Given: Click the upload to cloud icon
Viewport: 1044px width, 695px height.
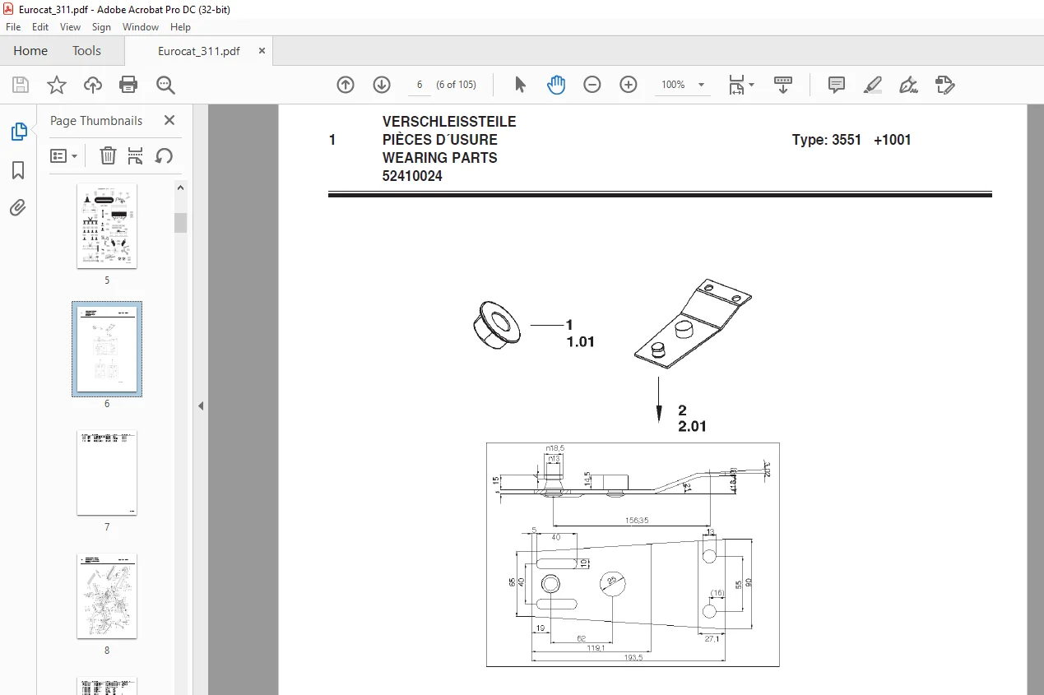Looking at the screenshot, I should tap(93, 85).
